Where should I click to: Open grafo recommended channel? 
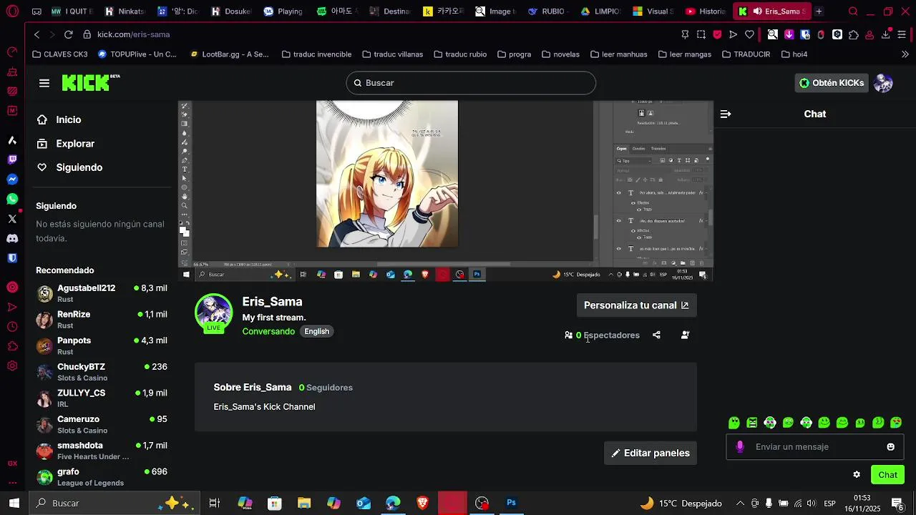(102, 477)
